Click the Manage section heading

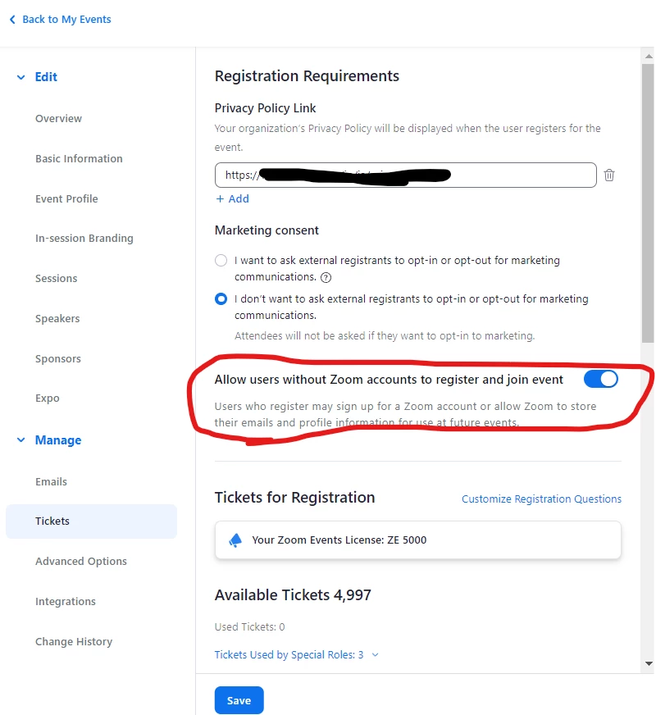tap(58, 440)
